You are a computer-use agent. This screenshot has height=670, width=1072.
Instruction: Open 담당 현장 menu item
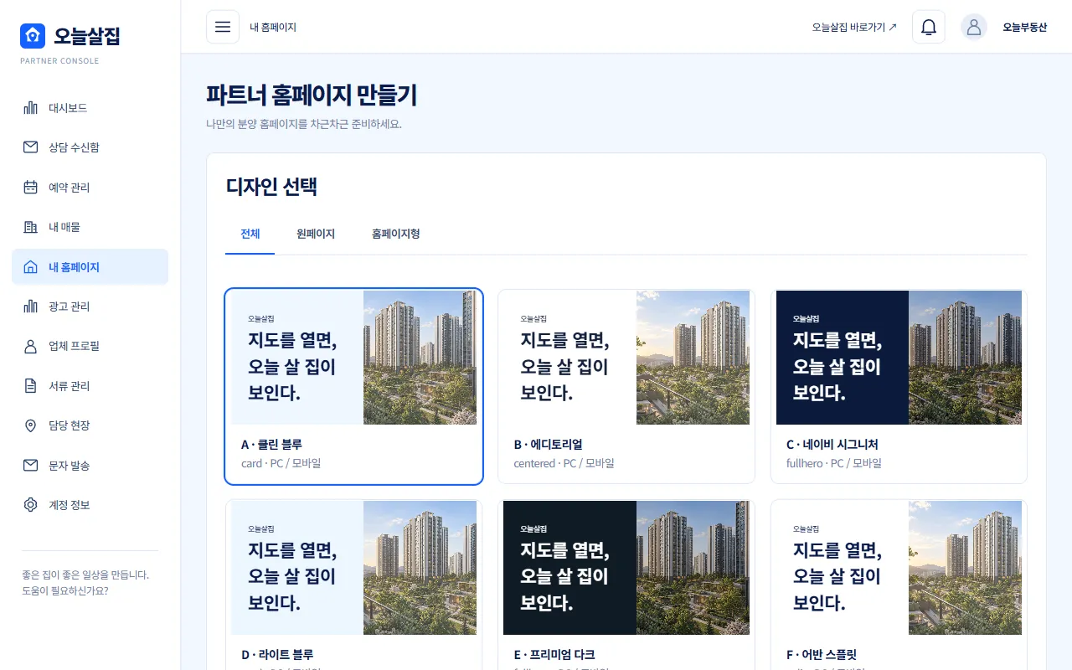[90, 425]
